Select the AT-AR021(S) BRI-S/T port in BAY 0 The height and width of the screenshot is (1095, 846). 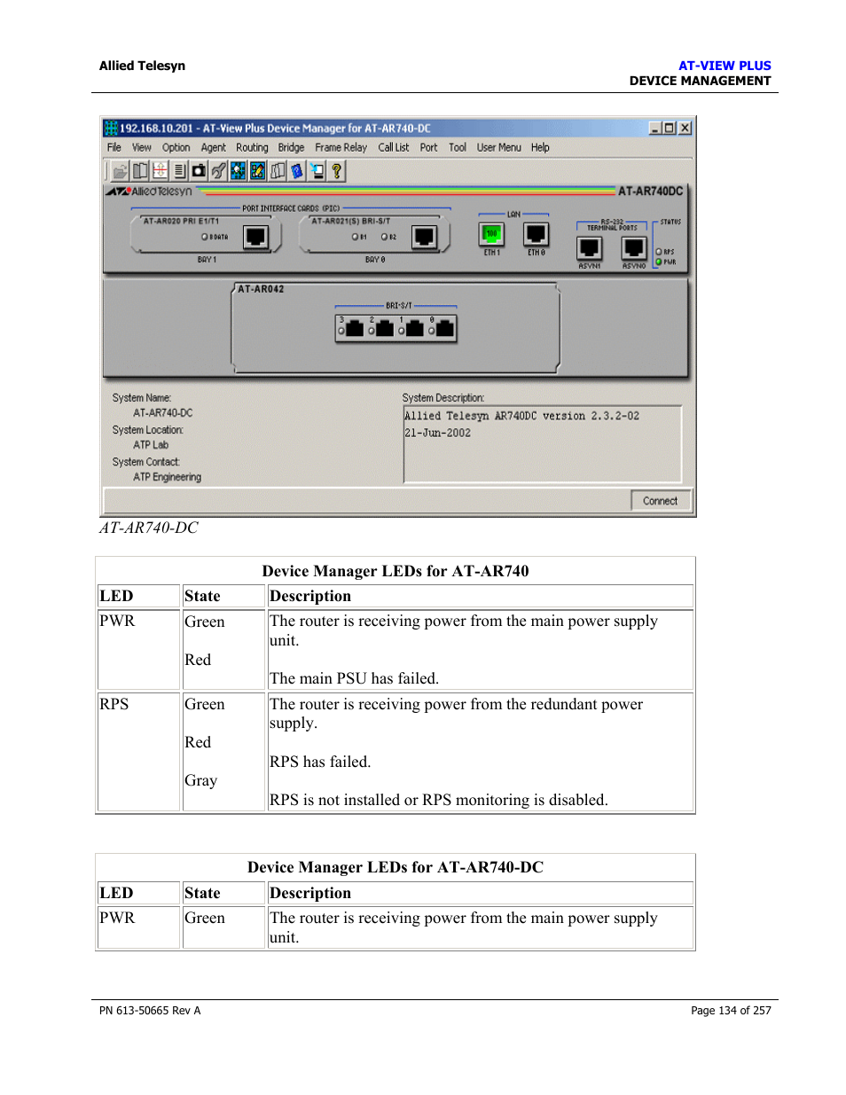pyautogui.click(x=424, y=237)
